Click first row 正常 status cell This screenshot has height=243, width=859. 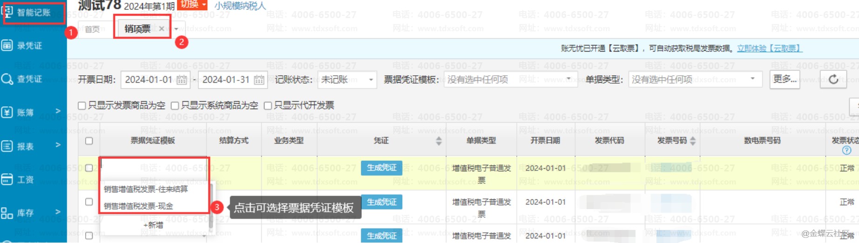(x=846, y=168)
